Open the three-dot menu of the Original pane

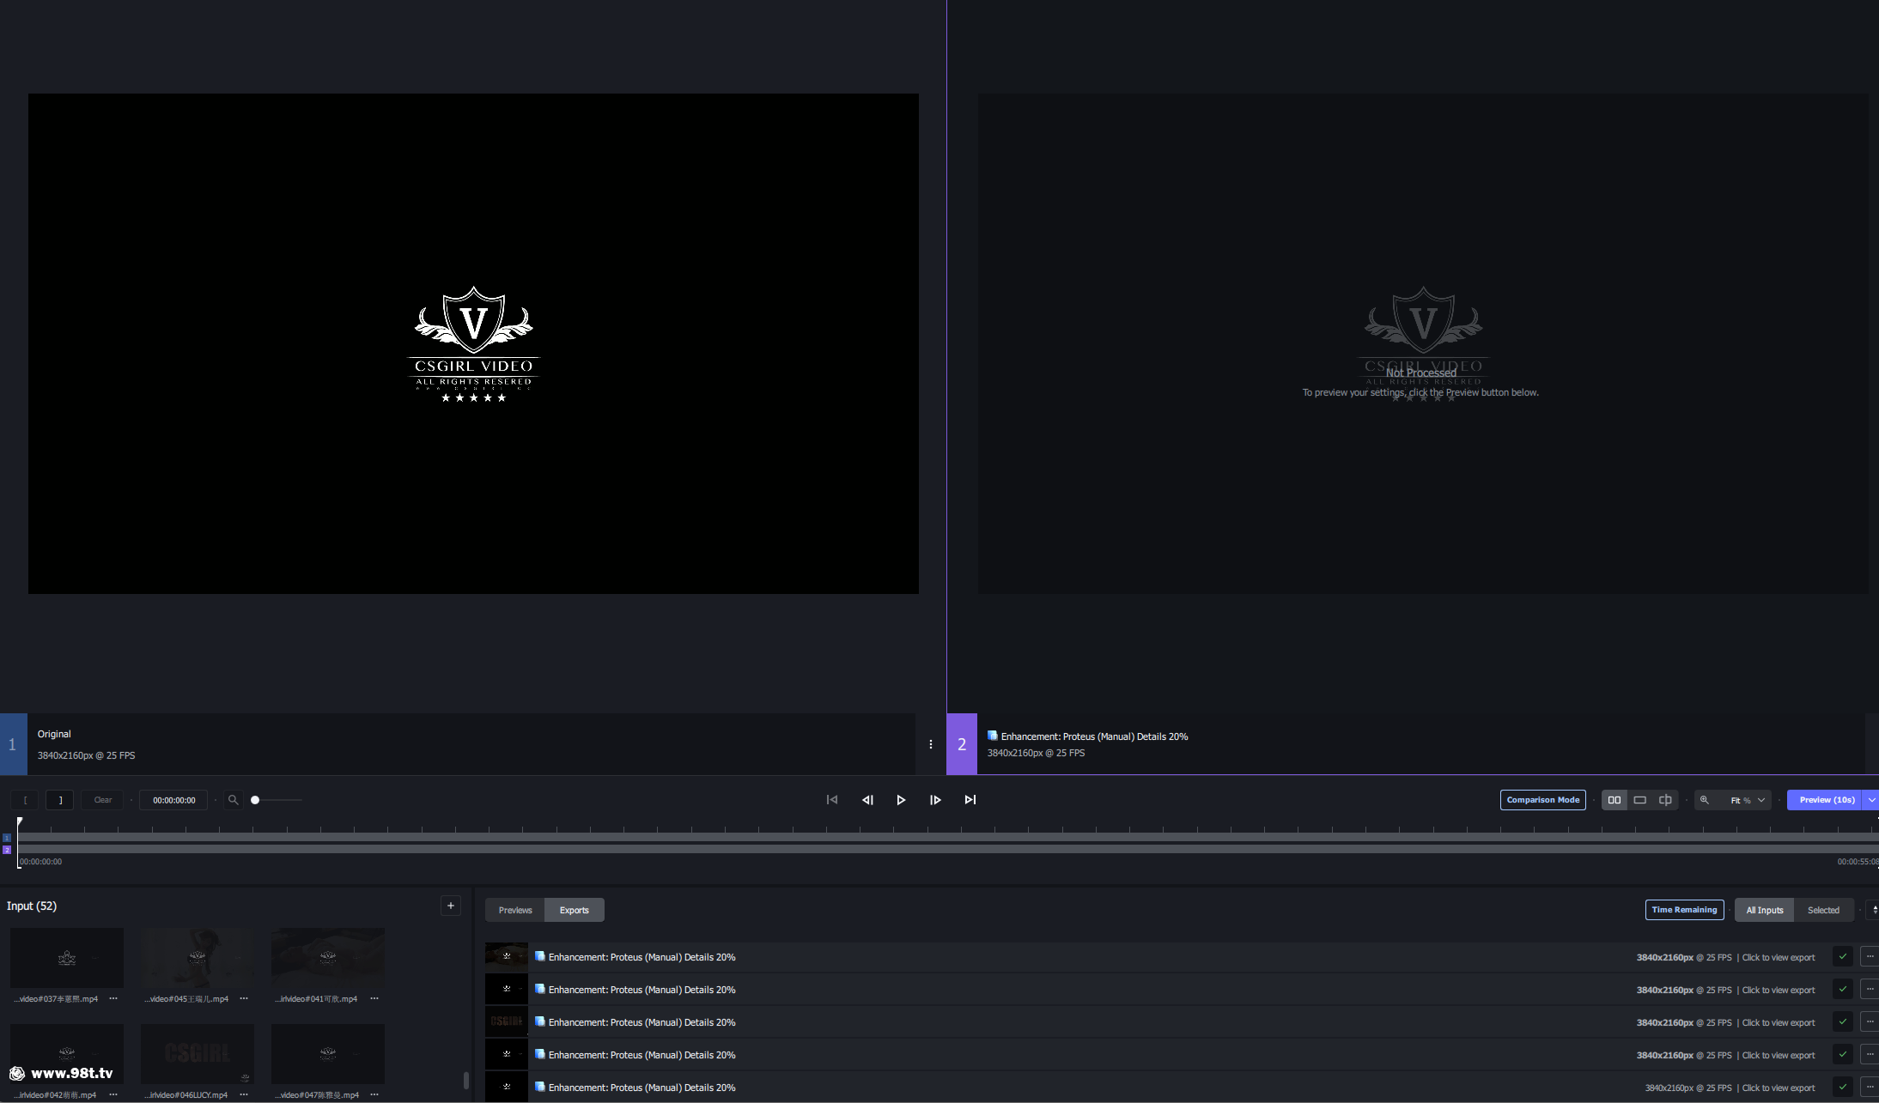[x=931, y=744]
